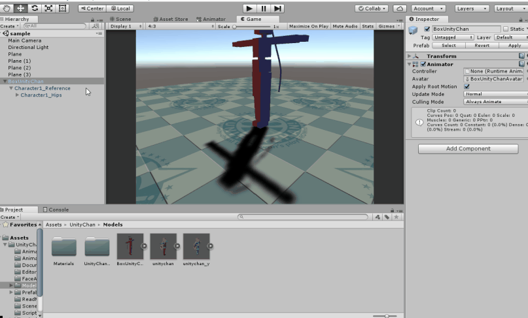Toggle Stats overlay
This screenshot has height=318, width=528.
point(368,26)
